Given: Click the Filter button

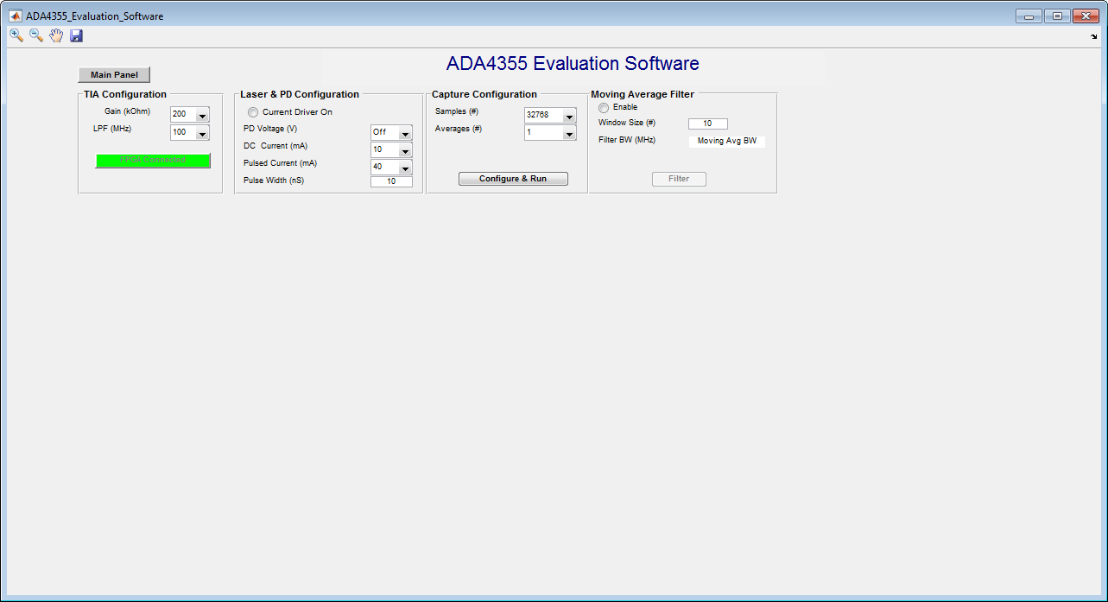Looking at the screenshot, I should (x=679, y=178).
